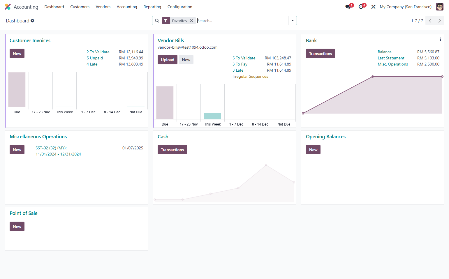Open the Bank card three-dot menu

point(440,39)
